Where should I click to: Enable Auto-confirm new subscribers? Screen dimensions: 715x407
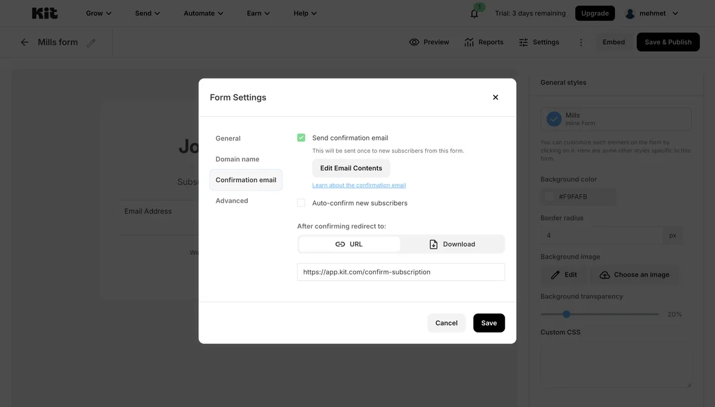click(301, 203)
